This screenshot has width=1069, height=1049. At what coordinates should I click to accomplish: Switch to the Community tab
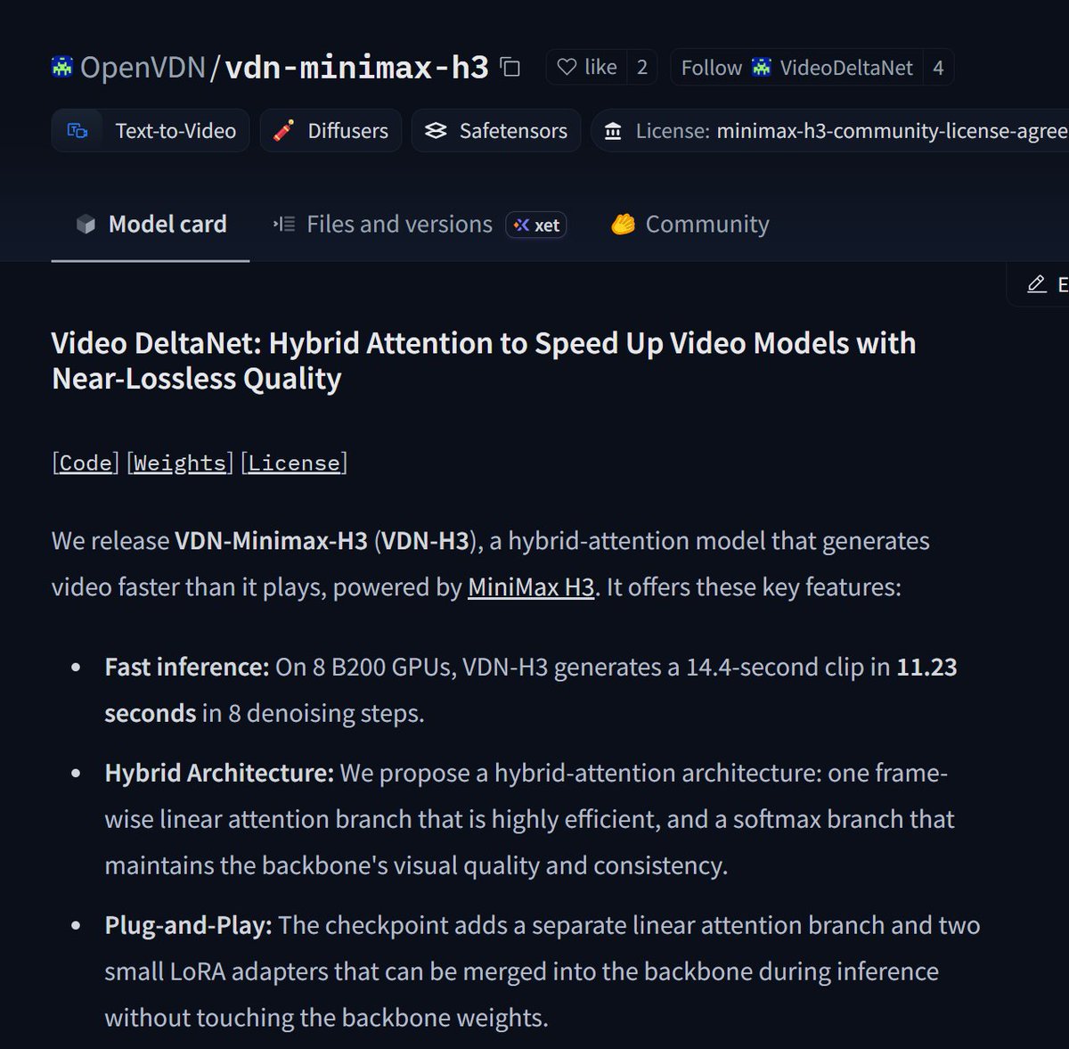pyautogui.click(x=690, y=225)
